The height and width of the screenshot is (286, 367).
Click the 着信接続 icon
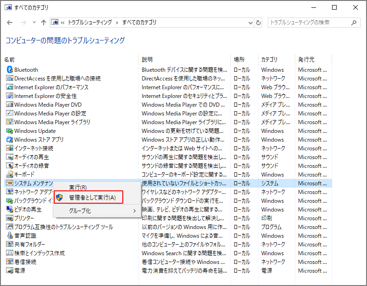10,262
